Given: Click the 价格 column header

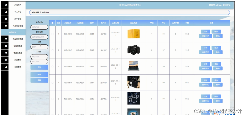Looking at the screenshot, I should pyautogui.click(x=187, y=23).
